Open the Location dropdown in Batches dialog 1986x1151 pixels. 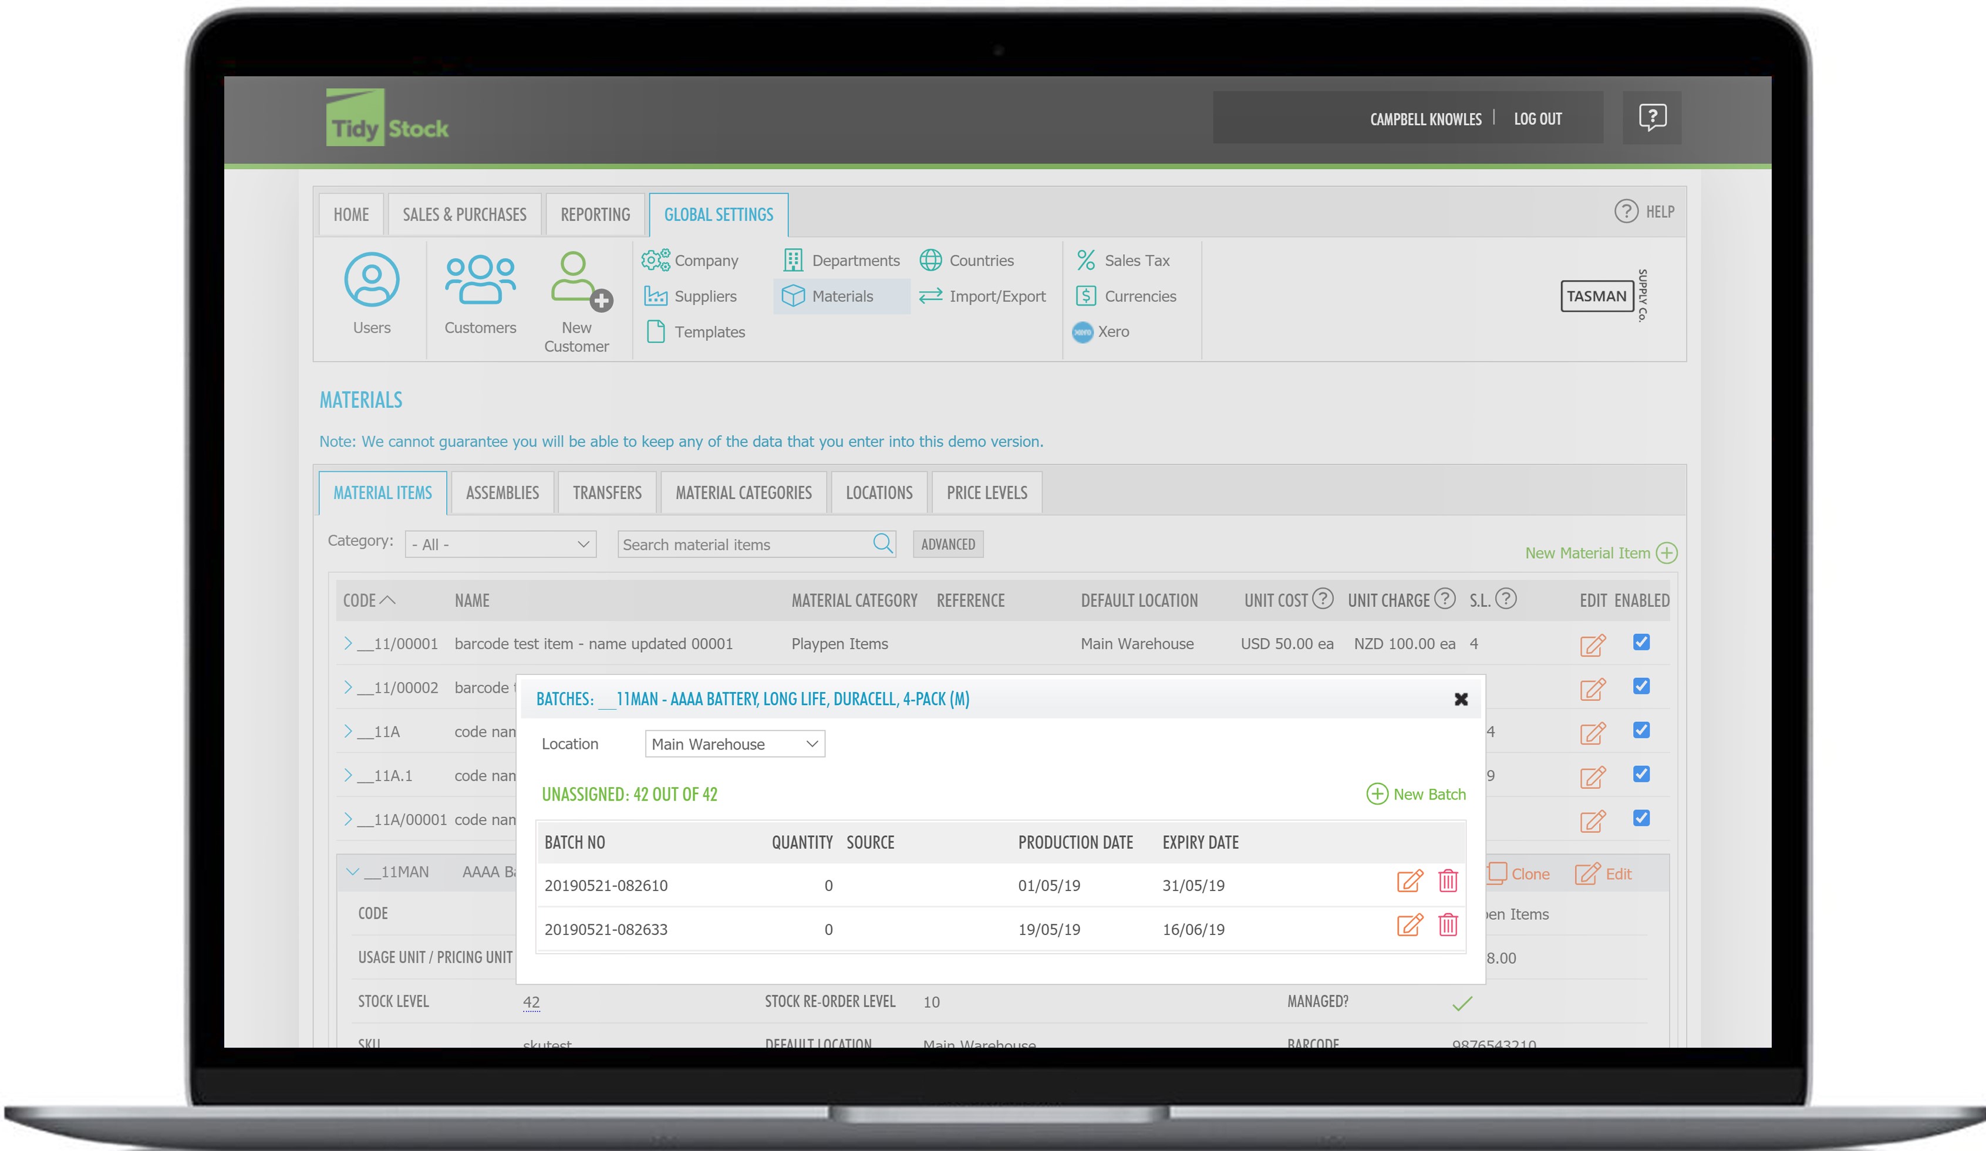click(734, 743)
